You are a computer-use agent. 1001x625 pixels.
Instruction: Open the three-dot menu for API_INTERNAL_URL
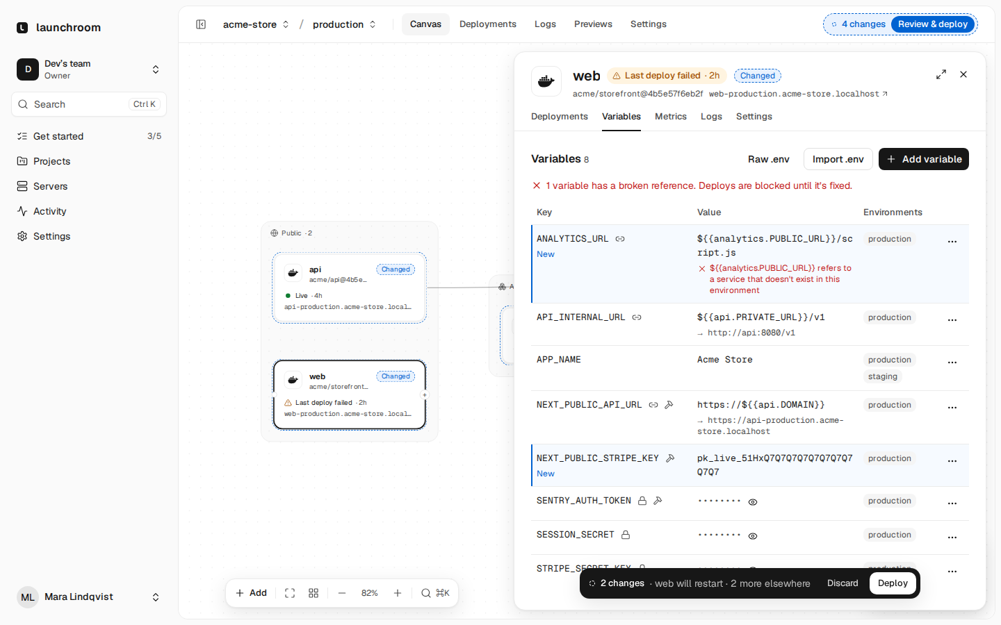tap(952, 319)
